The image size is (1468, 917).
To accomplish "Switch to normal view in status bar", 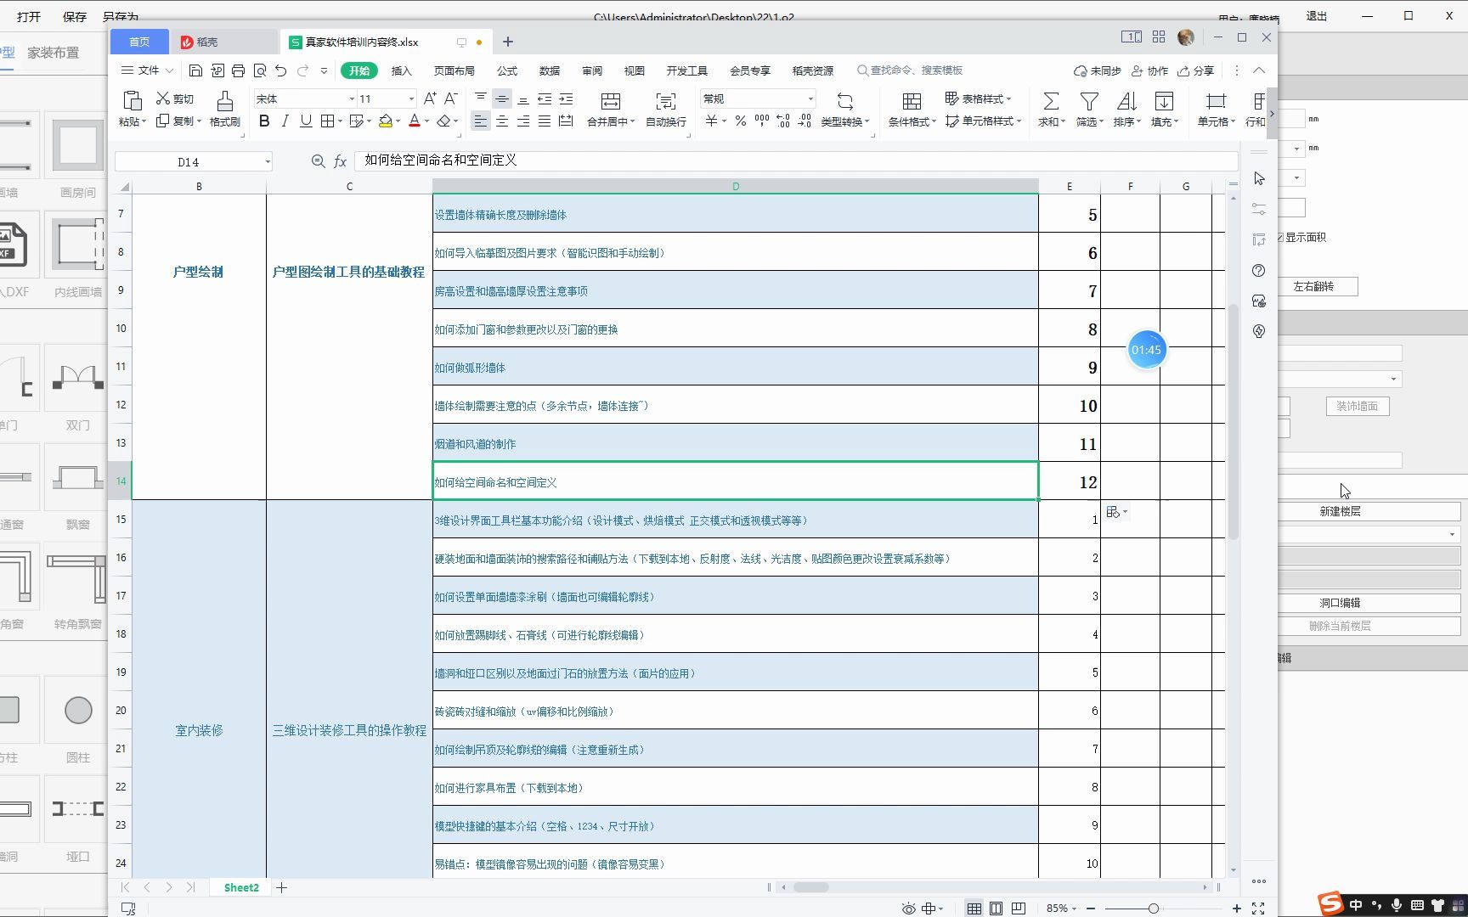I will (974, 909).
